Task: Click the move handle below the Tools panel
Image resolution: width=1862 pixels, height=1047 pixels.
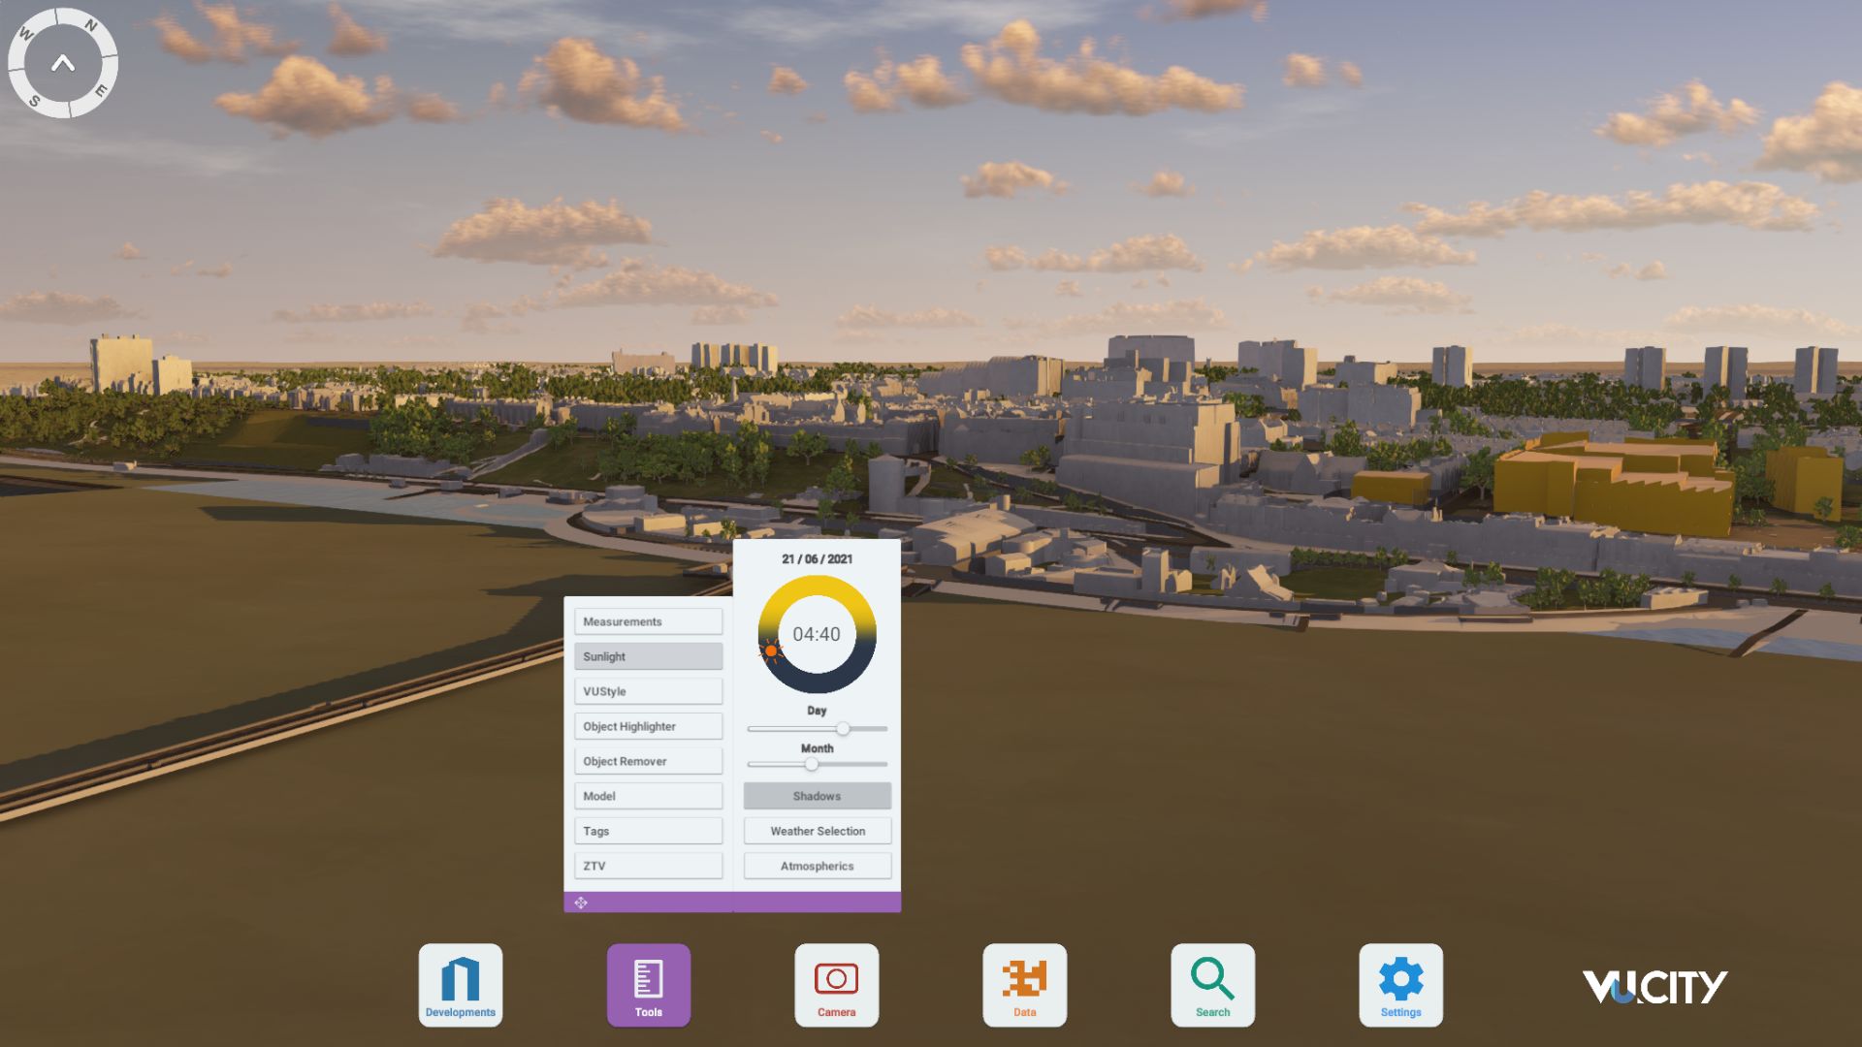Action: [582, 903]
